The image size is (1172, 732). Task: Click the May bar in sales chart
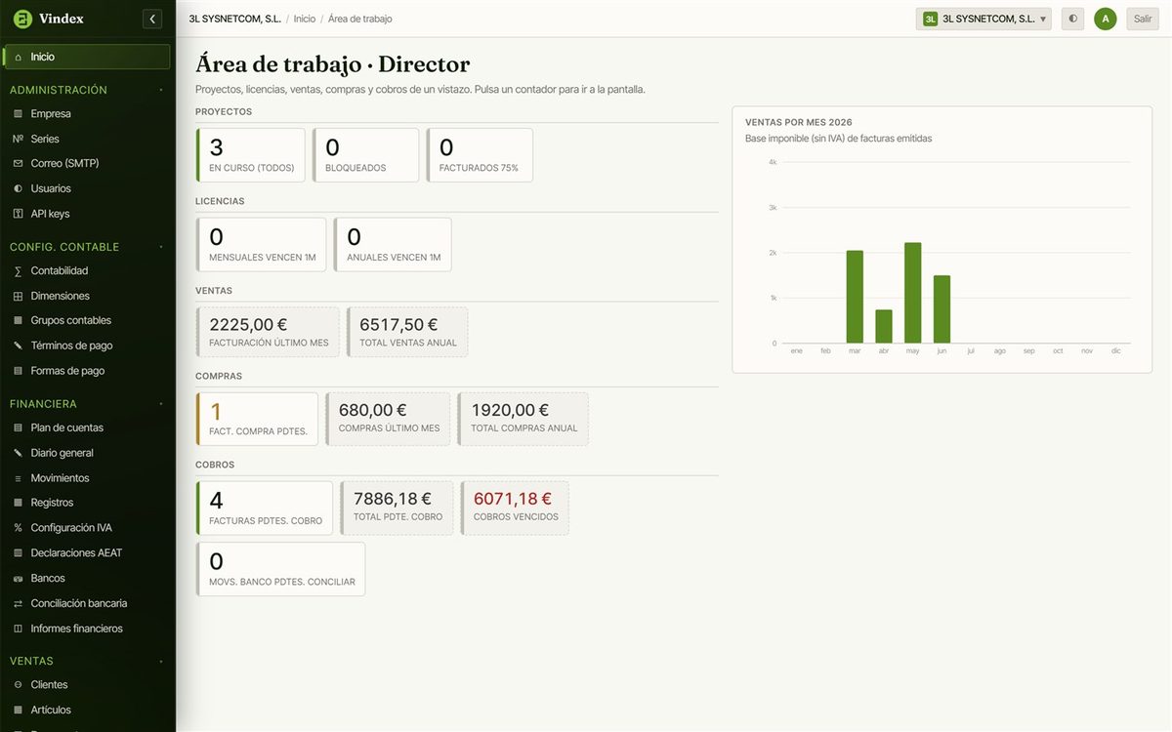click(913, 293)
